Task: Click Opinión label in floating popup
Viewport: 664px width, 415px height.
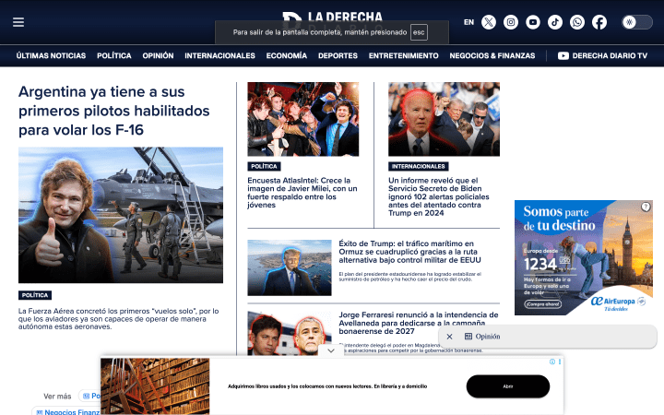Action: (488, 337)
